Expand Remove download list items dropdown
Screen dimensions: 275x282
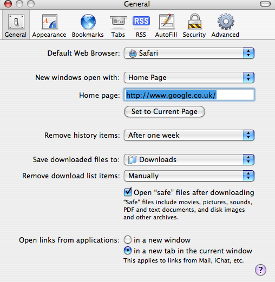tap(189, 176)
